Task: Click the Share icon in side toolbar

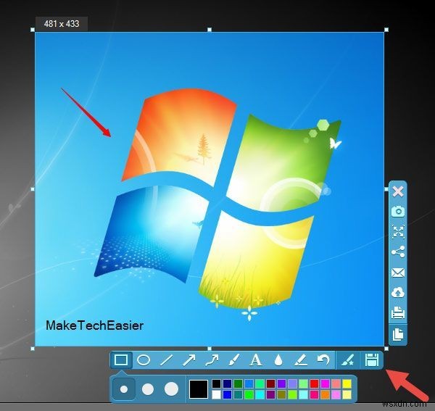Action: [x=398, y=252]
